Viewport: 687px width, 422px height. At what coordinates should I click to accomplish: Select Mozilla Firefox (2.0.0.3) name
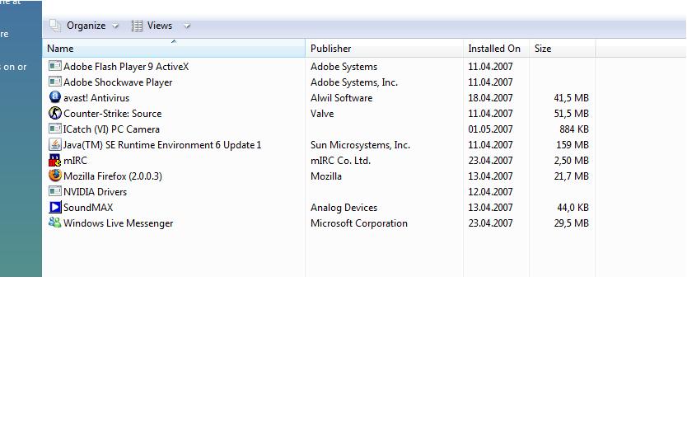click(x=113, y=176)
